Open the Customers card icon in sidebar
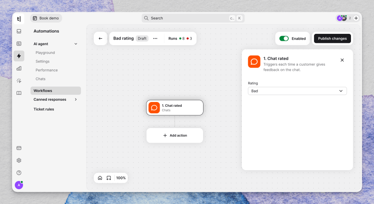Image resolution: width=374 pixels, height=204 pixels. (19, 43)
